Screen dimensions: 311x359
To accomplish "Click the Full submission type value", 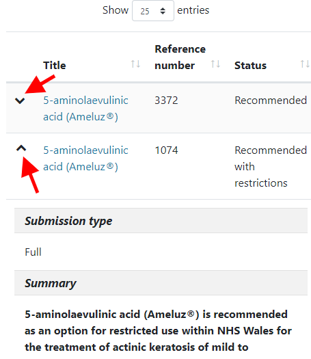I will point(33,252).
